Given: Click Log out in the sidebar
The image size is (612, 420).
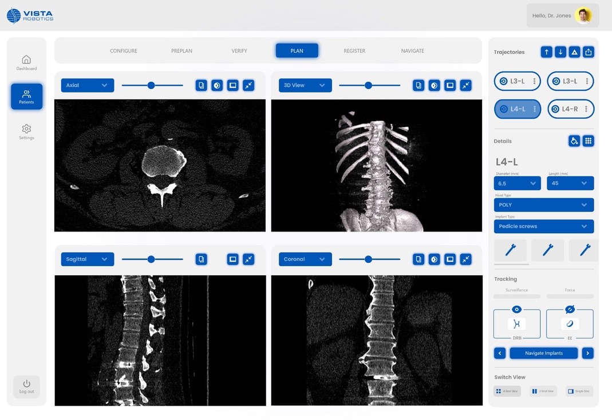Looking at the screenshot, I should pyautogui.click(x=26, y=386).
